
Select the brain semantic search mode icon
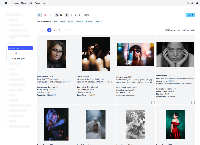pos(45,15)
